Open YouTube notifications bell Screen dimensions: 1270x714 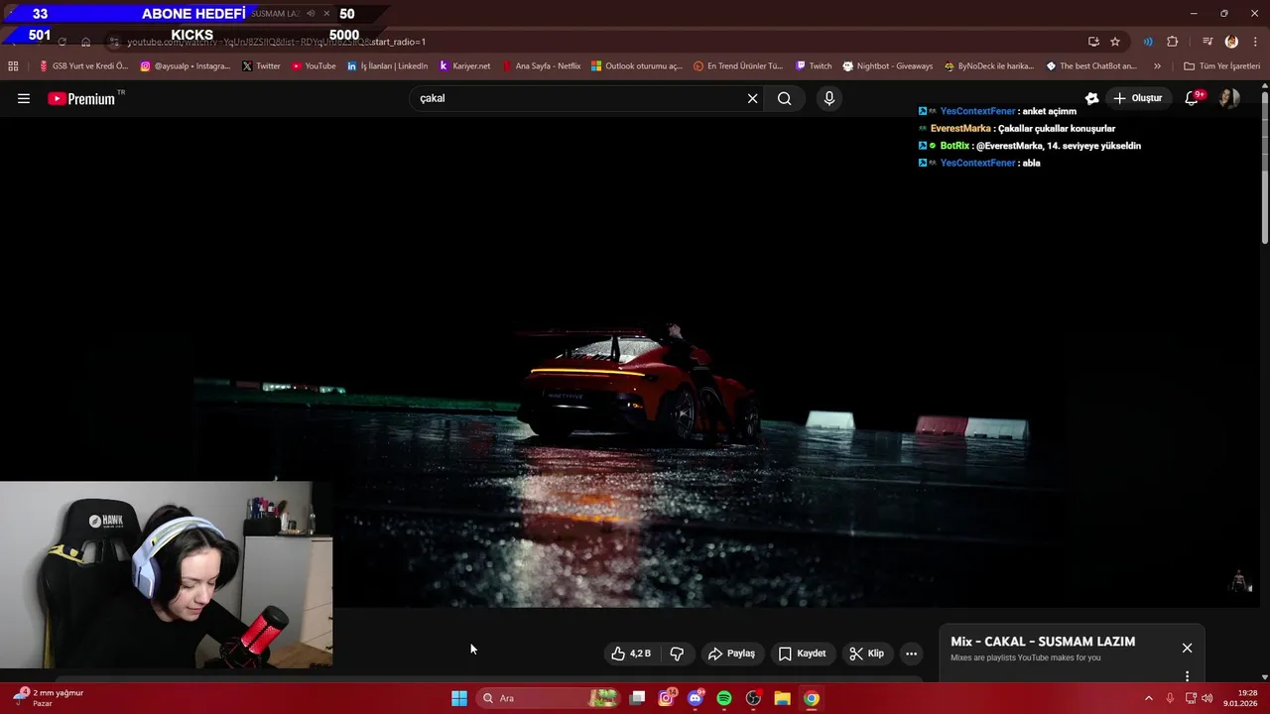coord(1193,98)
